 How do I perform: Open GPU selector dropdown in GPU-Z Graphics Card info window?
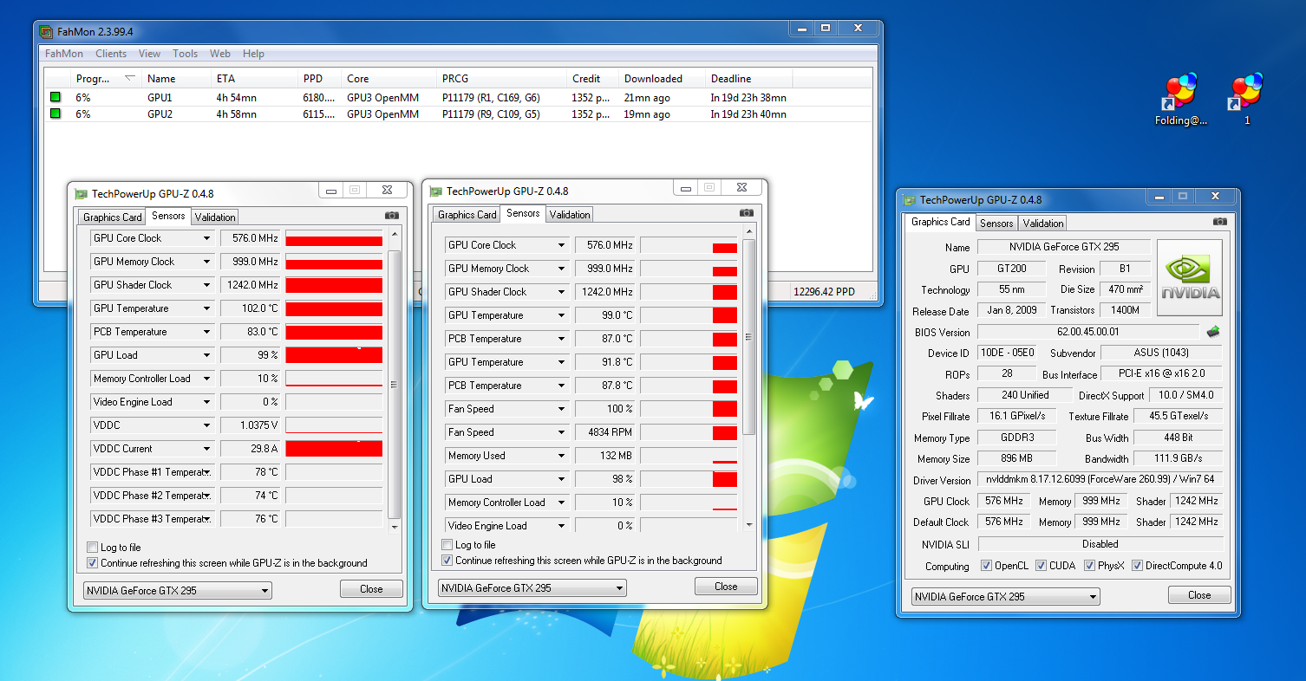[1005, 597]
